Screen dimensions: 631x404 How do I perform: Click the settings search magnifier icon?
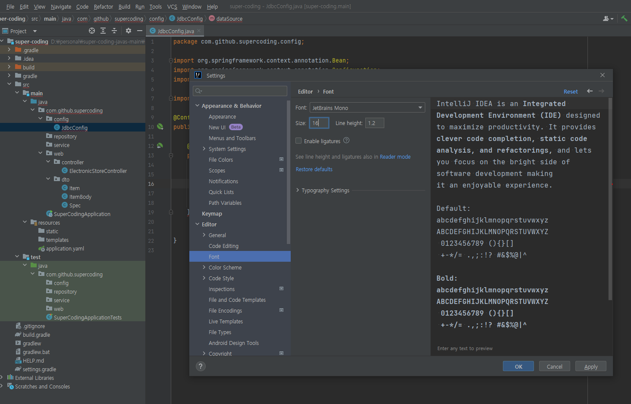coord(198,91)
